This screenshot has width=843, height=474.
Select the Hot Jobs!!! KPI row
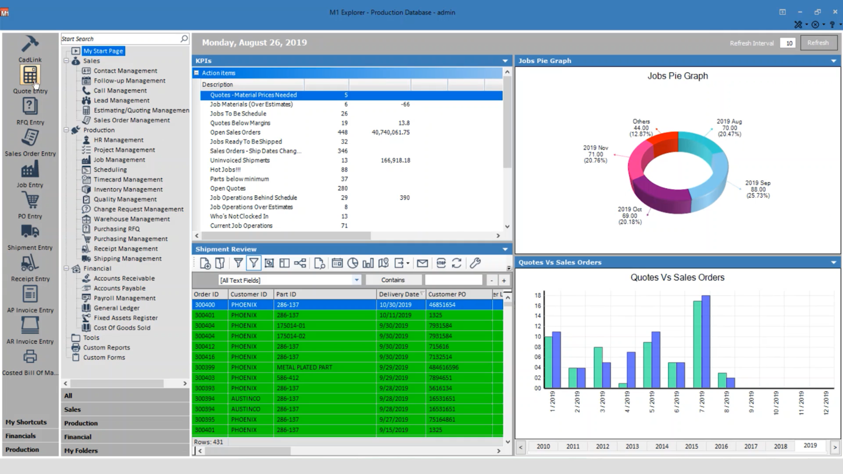pos(351,170)
